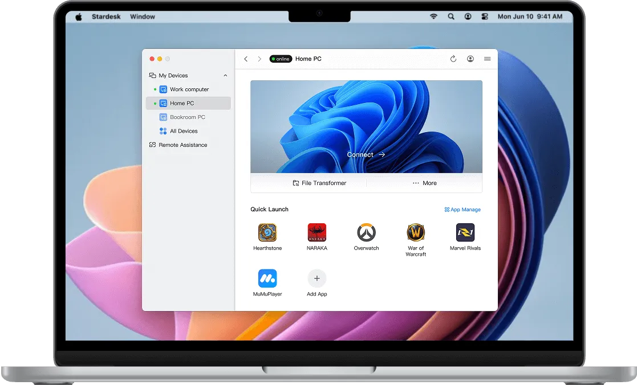Image resolution: width=637 pixels, height=385 pixels.
Task: Refresh the Home PC page
Action: (453, 59)
